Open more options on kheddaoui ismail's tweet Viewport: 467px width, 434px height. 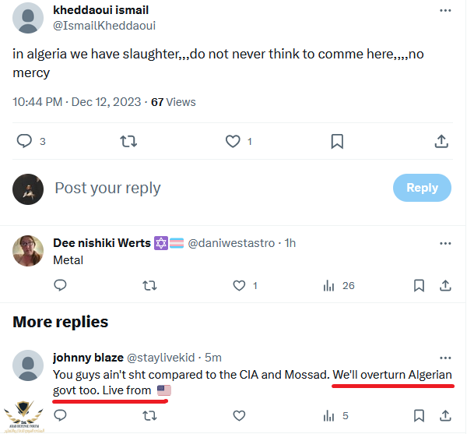(445, 11)
